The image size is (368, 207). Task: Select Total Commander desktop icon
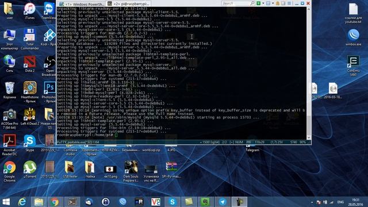[x=29, y=40]
